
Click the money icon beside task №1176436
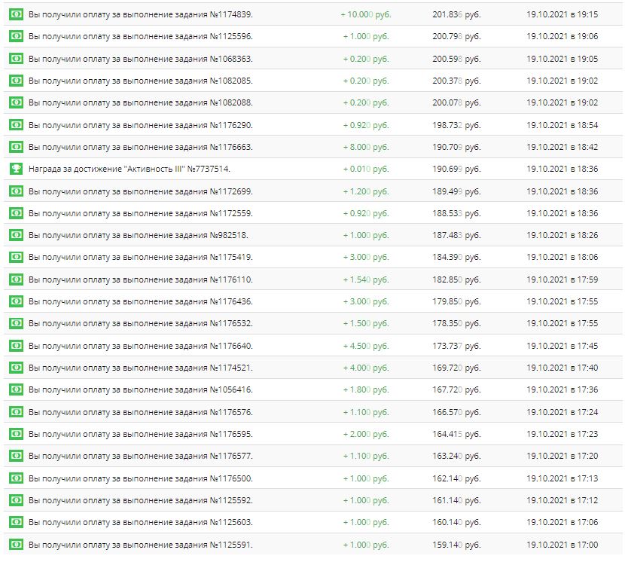click(x=17, y=301)
